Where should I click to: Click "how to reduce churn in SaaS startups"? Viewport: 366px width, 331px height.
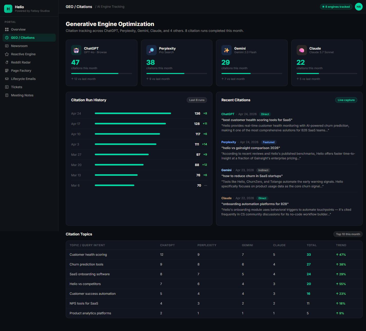(252, 176)
